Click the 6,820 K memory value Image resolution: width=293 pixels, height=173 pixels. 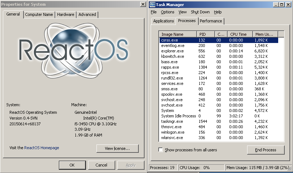261,51
